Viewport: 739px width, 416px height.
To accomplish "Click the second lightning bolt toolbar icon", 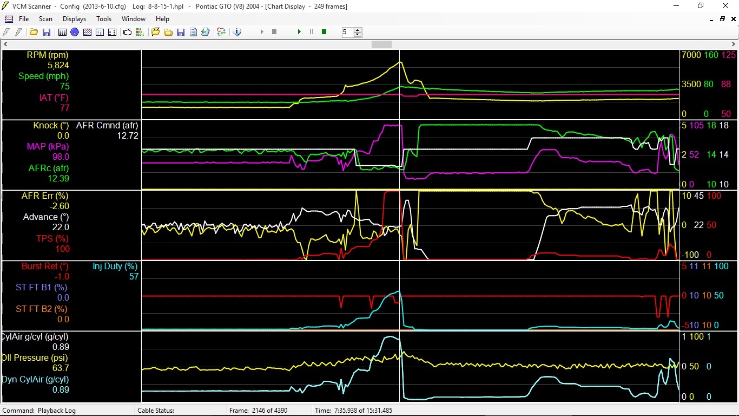I will (19, 32).
